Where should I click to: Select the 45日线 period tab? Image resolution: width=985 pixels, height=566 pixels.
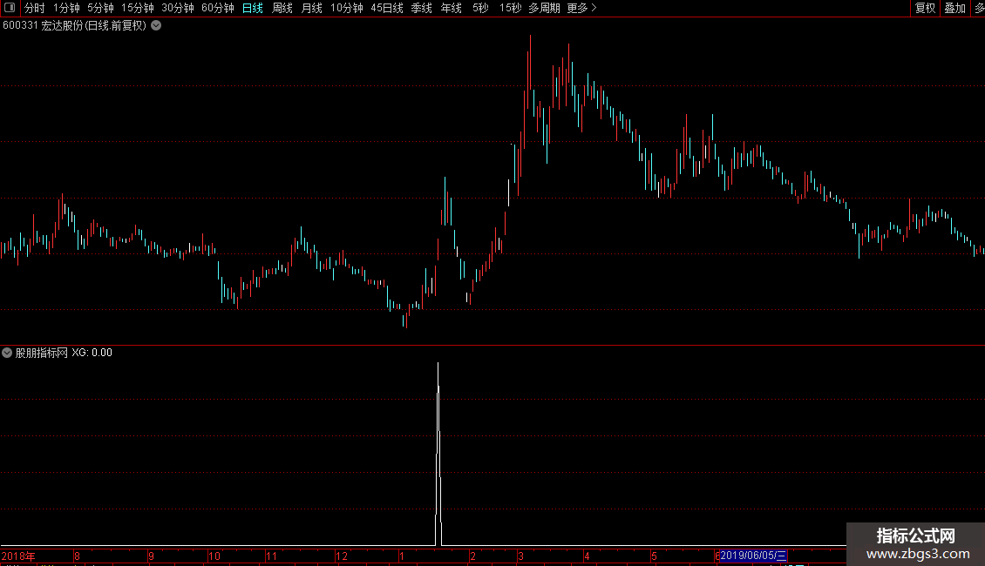[x=387, y=8]
